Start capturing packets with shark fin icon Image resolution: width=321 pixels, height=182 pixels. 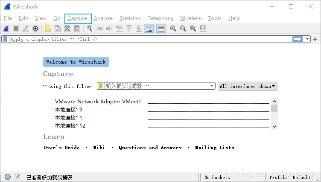coord(6,28)
